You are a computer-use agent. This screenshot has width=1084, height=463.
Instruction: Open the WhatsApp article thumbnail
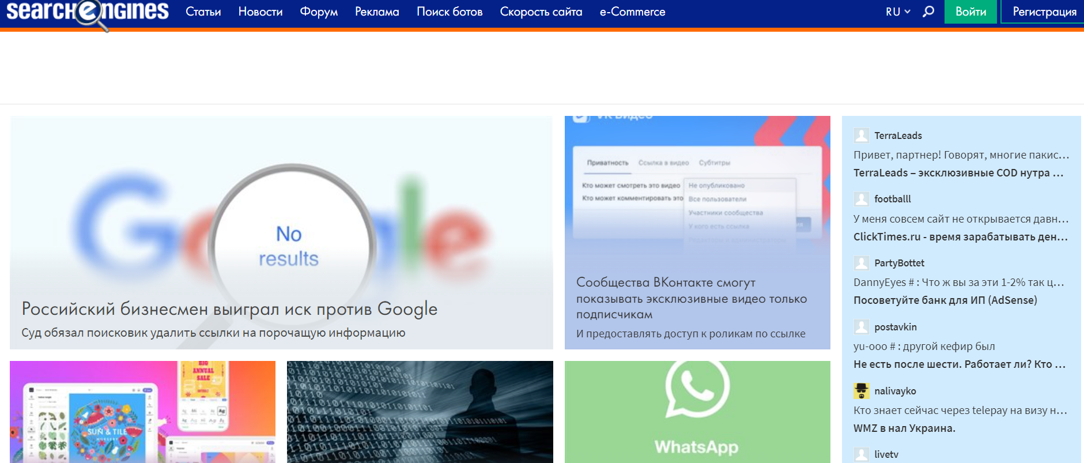pos(697,412)
